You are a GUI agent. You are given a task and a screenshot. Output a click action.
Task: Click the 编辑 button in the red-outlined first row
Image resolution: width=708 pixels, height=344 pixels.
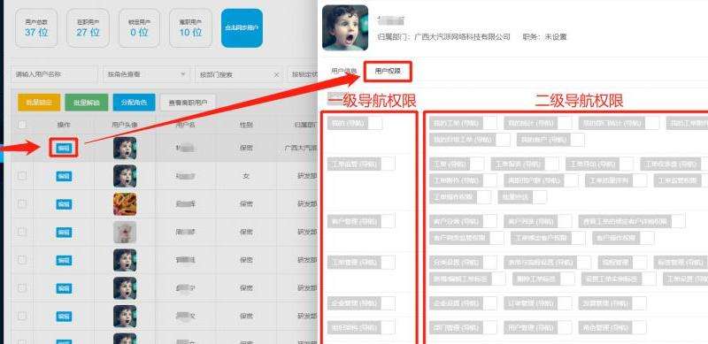(x=64, y=148)
